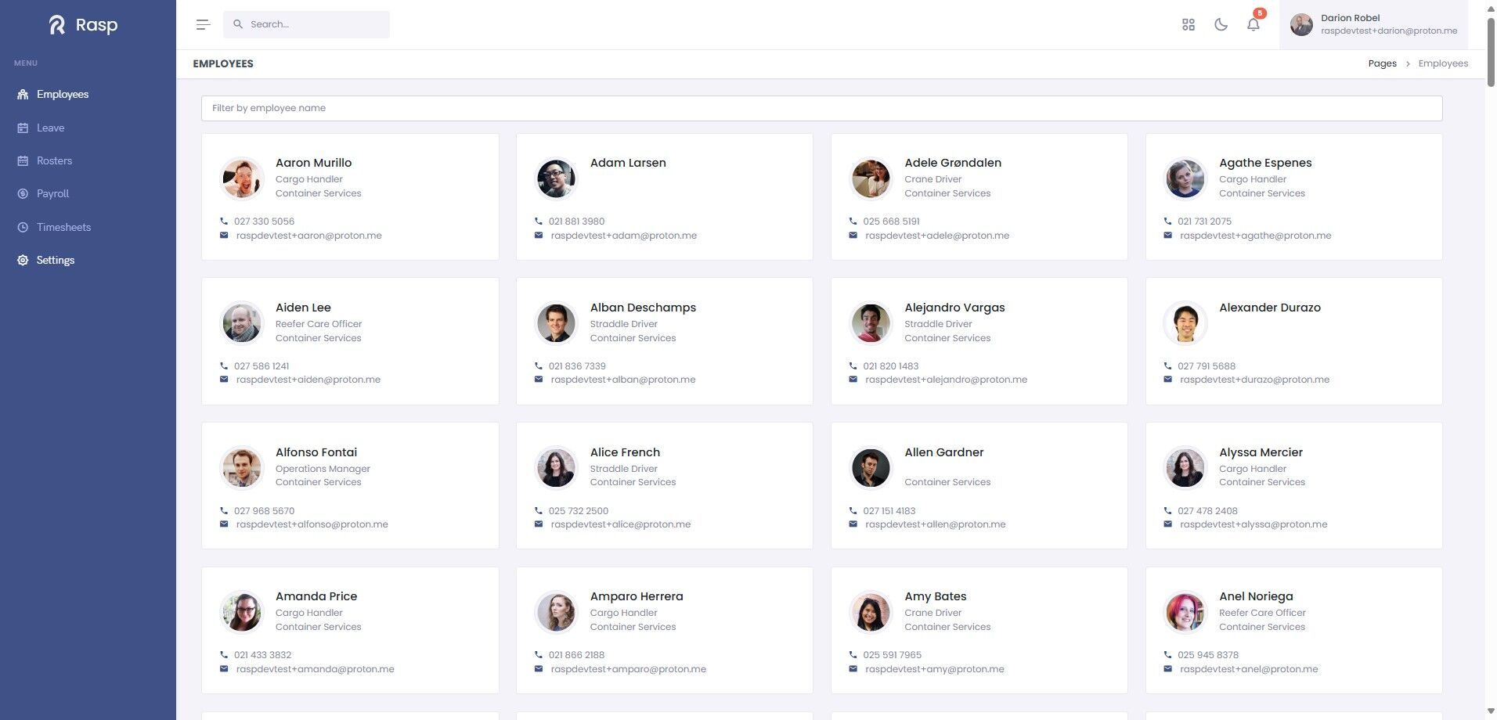Image resolution: width=1497 pixels, height=720 pixels.
Task: Click the Leave calendar icon in the sidebar
Action: pyautogui.click(x=23, y=128)
